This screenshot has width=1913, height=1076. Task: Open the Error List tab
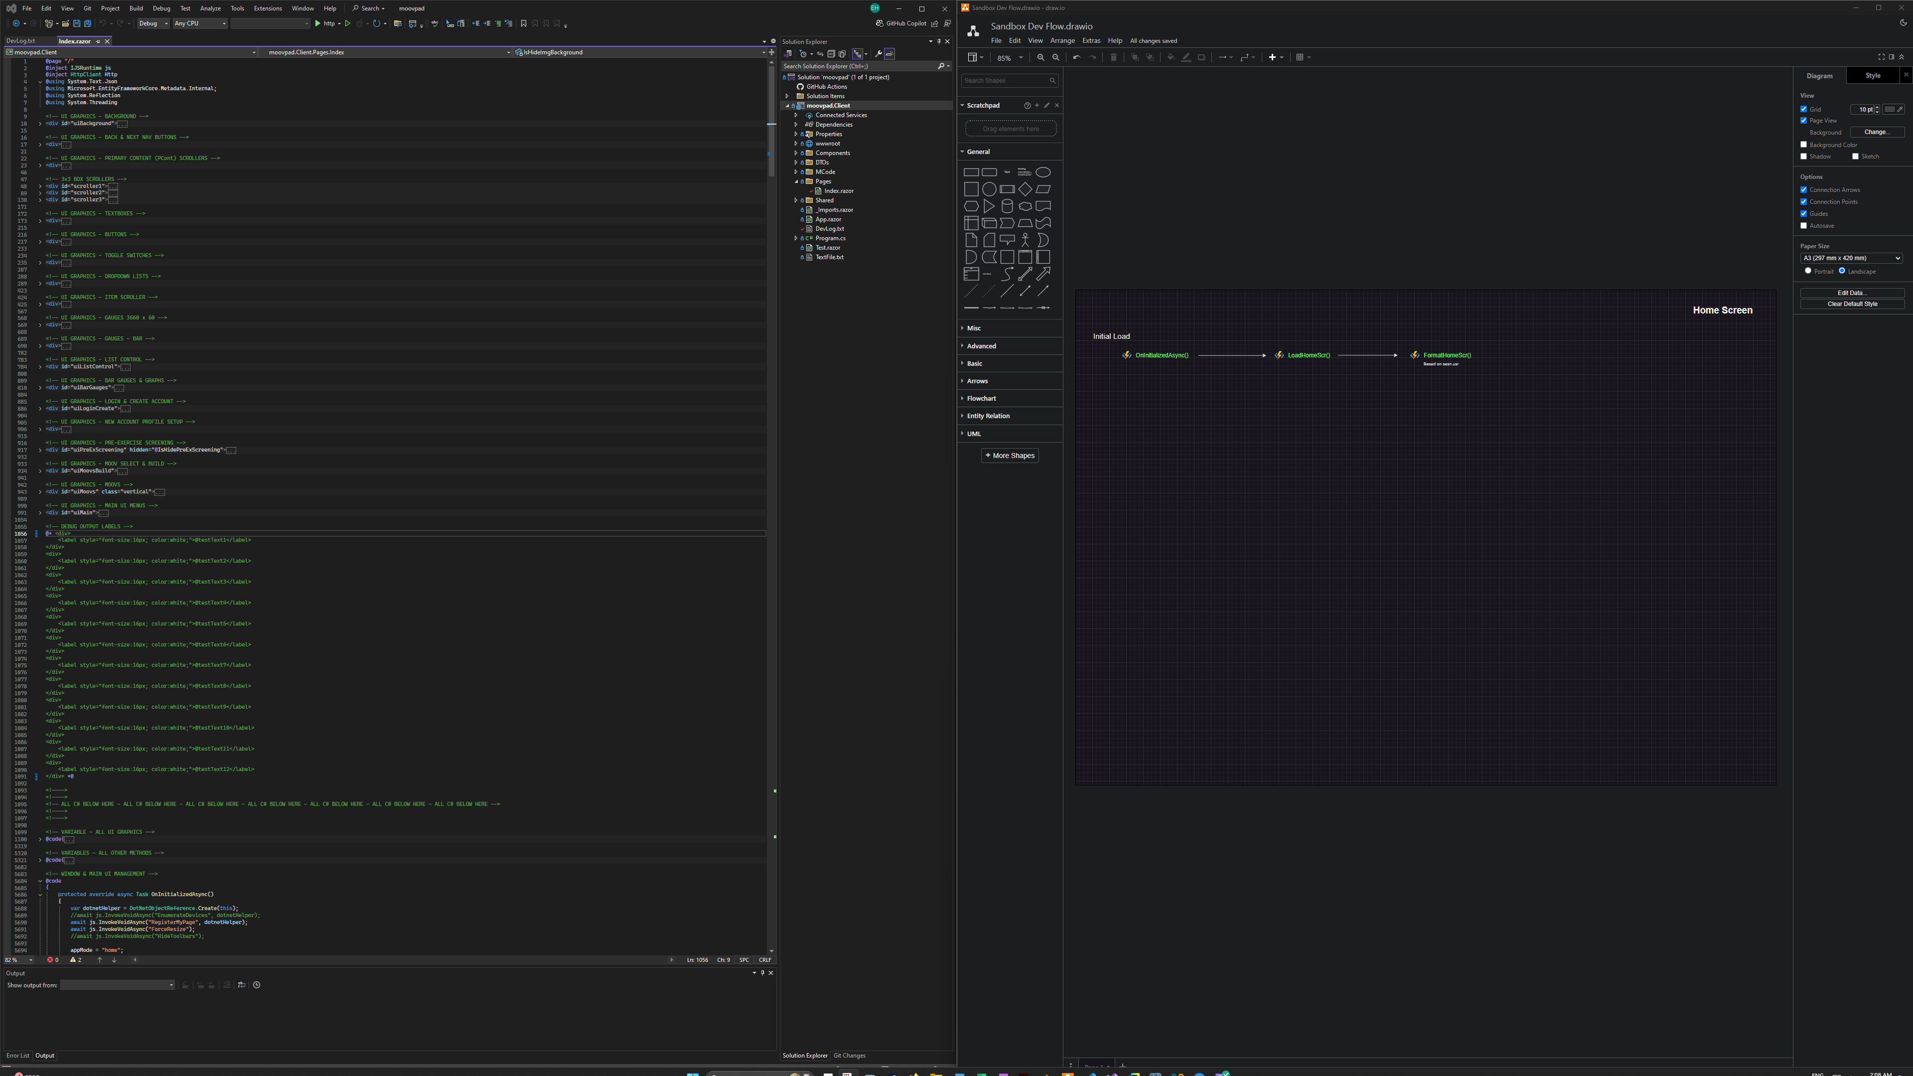pyautogui.click(x=18, y=1055)
